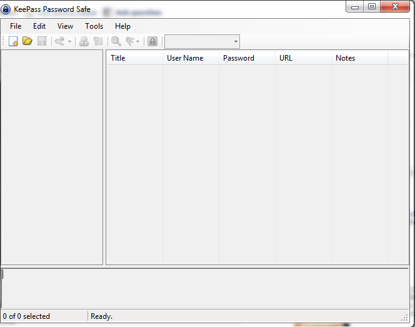Image resolution: width=415 pixels, height=327 pixels.
Task: Click the '0 of 0 selected' status text
Action: click(x=26, y=316)
